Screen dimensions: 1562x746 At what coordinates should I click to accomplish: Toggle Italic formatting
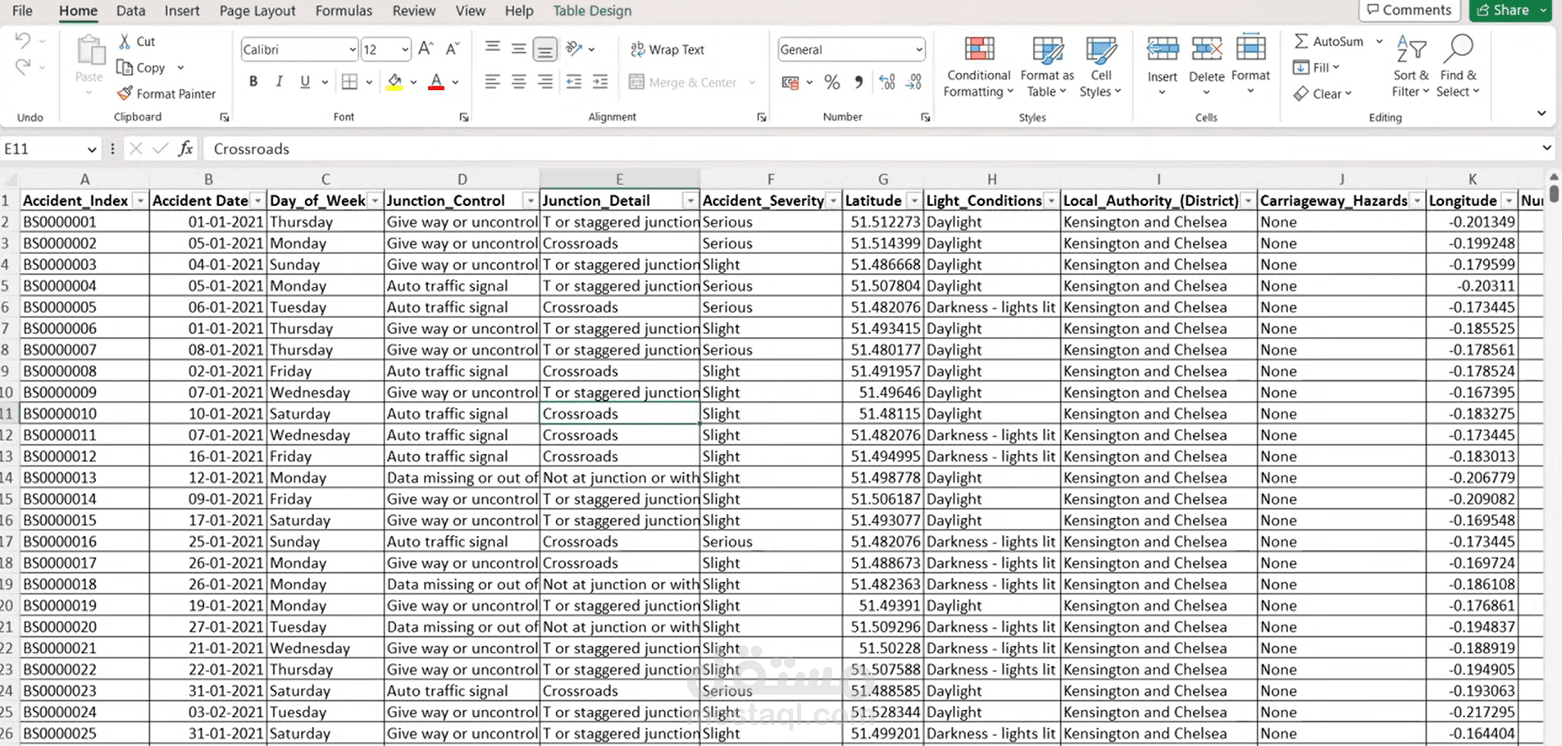pos(279,82)
